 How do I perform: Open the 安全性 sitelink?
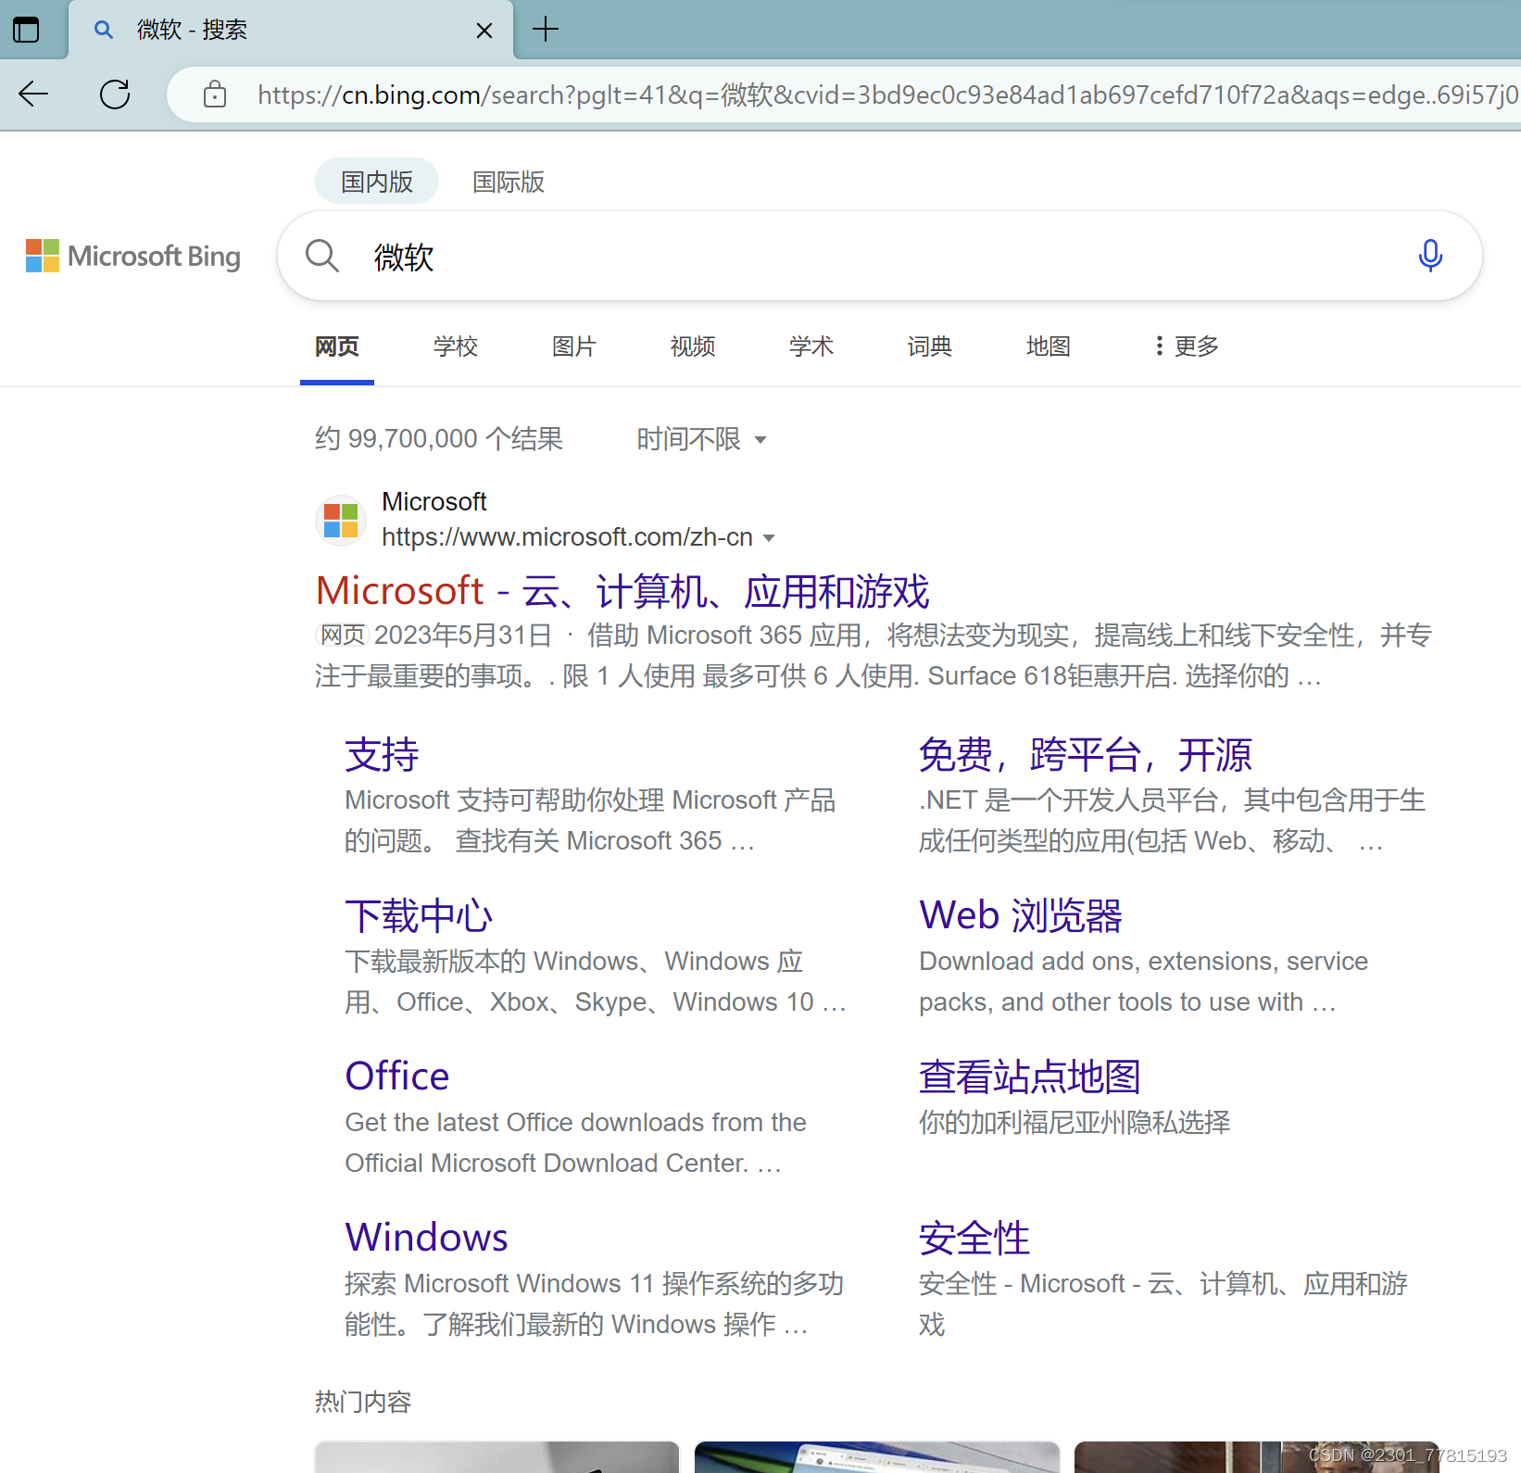(974, 1238)
